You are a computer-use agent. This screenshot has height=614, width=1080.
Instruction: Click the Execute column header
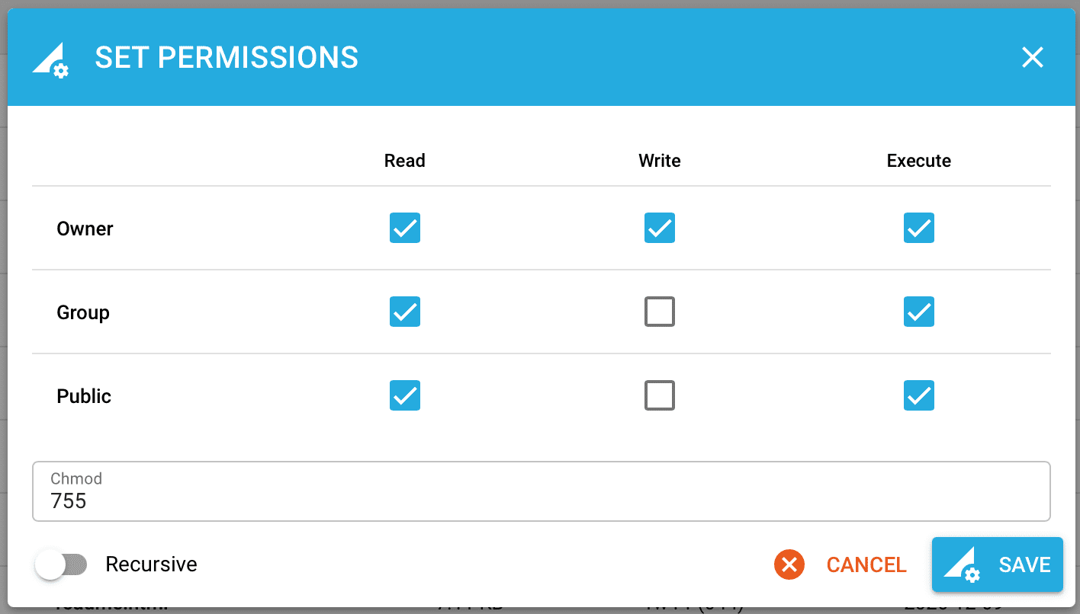[x=918, y=161]
